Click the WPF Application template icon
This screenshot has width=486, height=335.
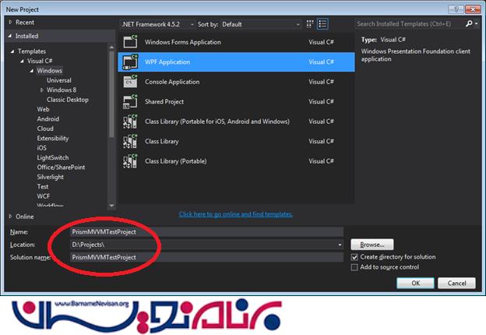tap(130, 62)
